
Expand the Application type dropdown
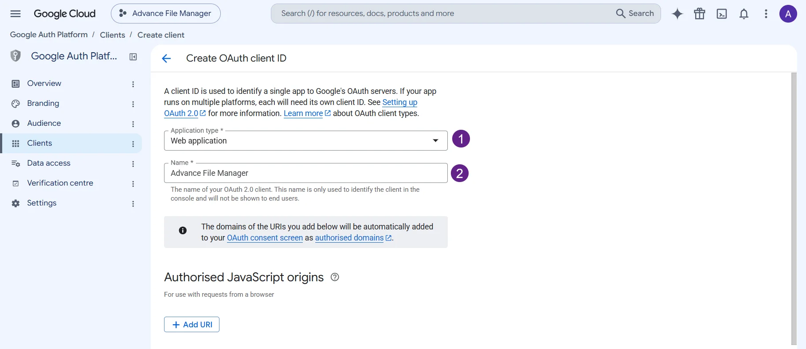pos(305,141)
